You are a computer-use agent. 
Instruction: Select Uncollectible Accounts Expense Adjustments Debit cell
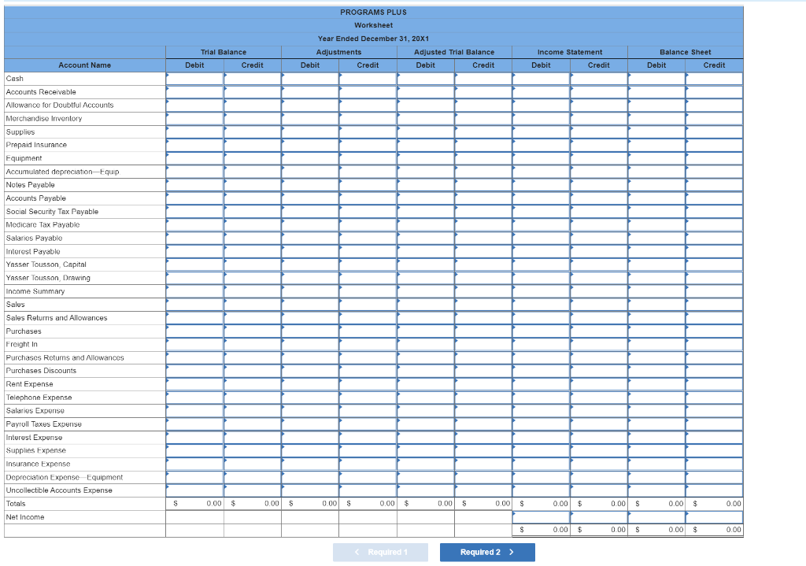310,490
